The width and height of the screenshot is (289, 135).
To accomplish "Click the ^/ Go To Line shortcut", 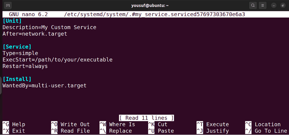I will click(266, 131).
